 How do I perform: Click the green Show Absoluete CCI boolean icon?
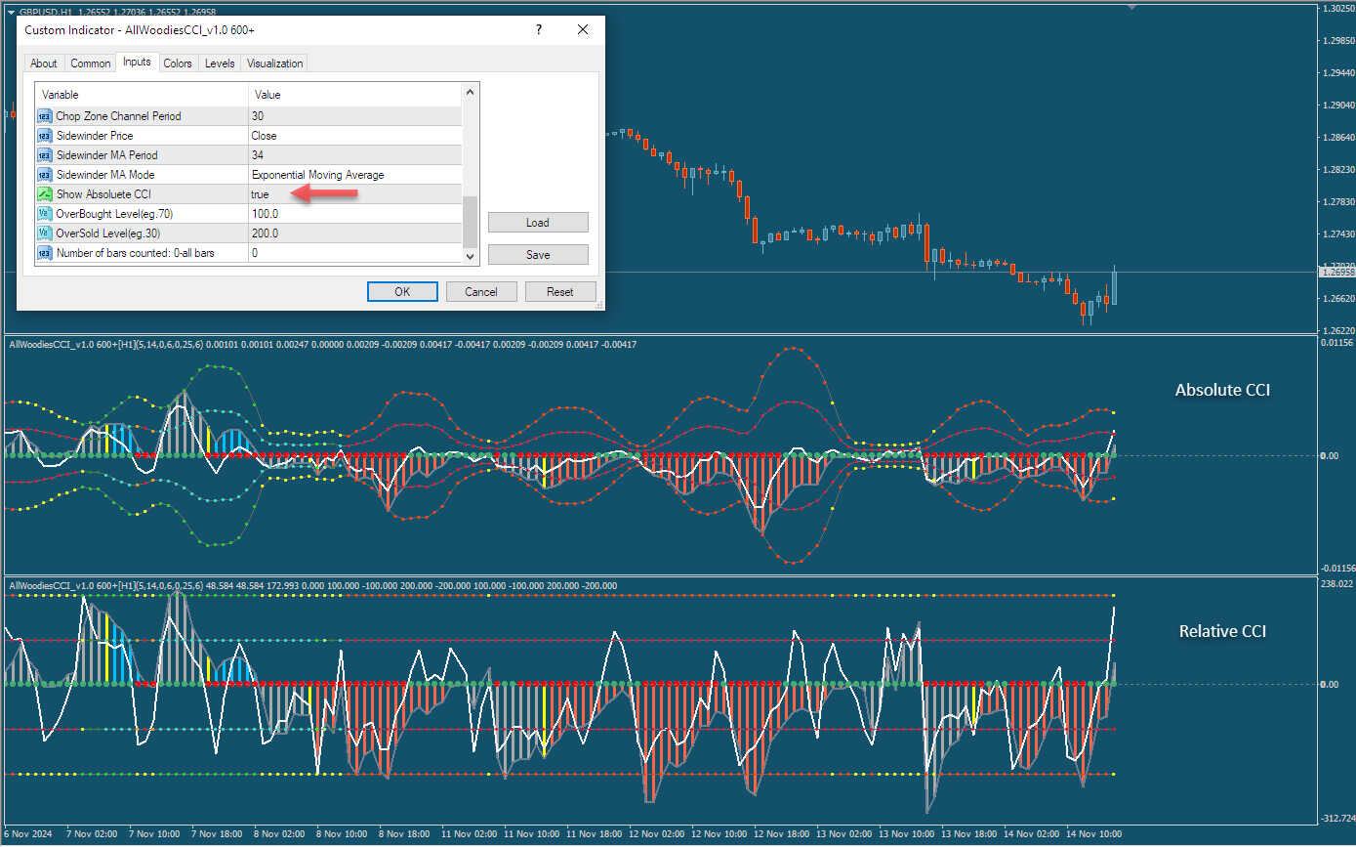[x=44, y=194]
